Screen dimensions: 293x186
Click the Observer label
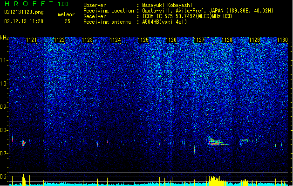tap(95, 5)
